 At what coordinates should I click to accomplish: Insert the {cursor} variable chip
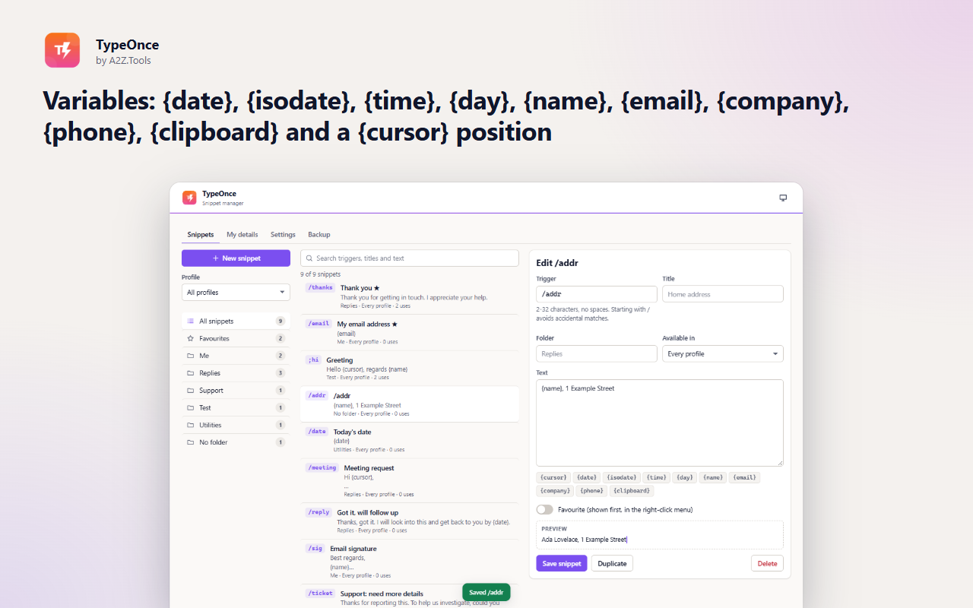point(553,477)
